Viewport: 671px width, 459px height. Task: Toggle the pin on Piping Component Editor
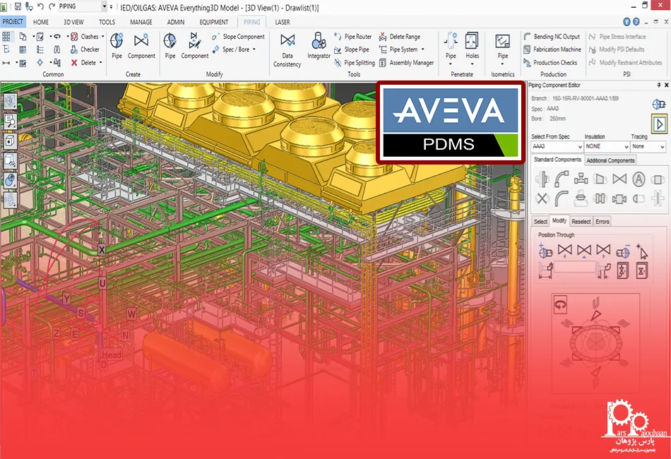coord(658,85)
